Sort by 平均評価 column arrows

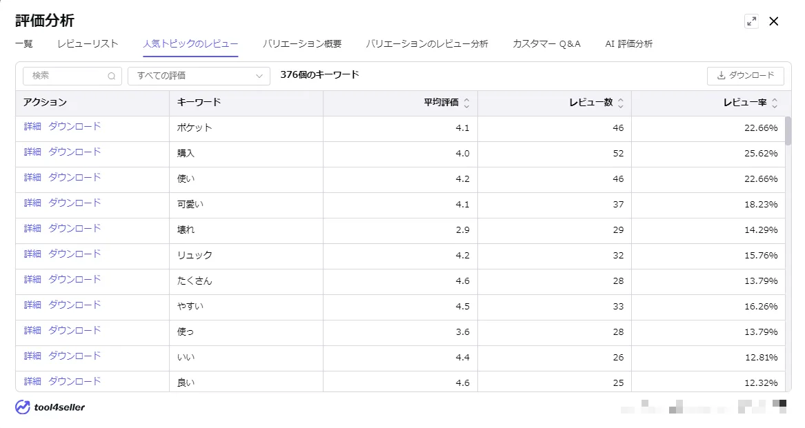tap(467, 103)
